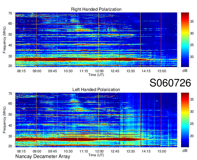Viewport: 197px width, 160px height.
Task: Click the 20 label on Right Handed colorbar
Action: [x=192, y=57]
